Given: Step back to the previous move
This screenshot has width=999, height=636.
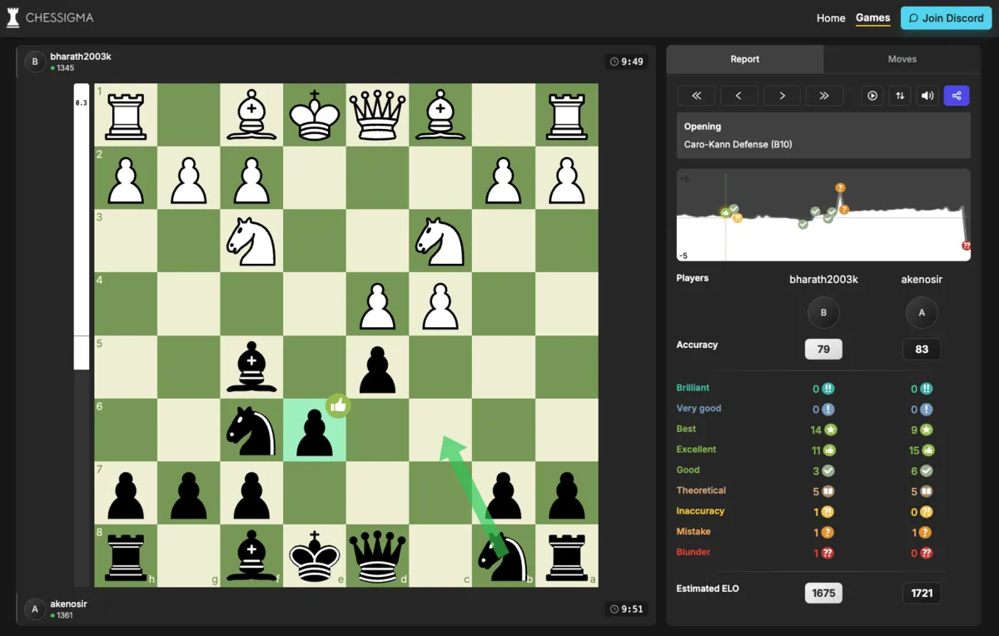Looking at the screenshot, I should tap(738, 96).
